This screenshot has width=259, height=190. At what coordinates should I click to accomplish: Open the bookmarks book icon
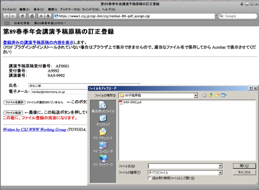7,23
